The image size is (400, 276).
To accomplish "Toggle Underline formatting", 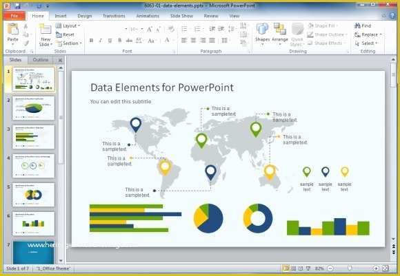I will (x=110, y=41).
